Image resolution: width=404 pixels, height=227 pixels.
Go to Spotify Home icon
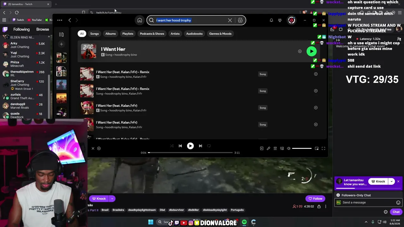pos(140,20)
